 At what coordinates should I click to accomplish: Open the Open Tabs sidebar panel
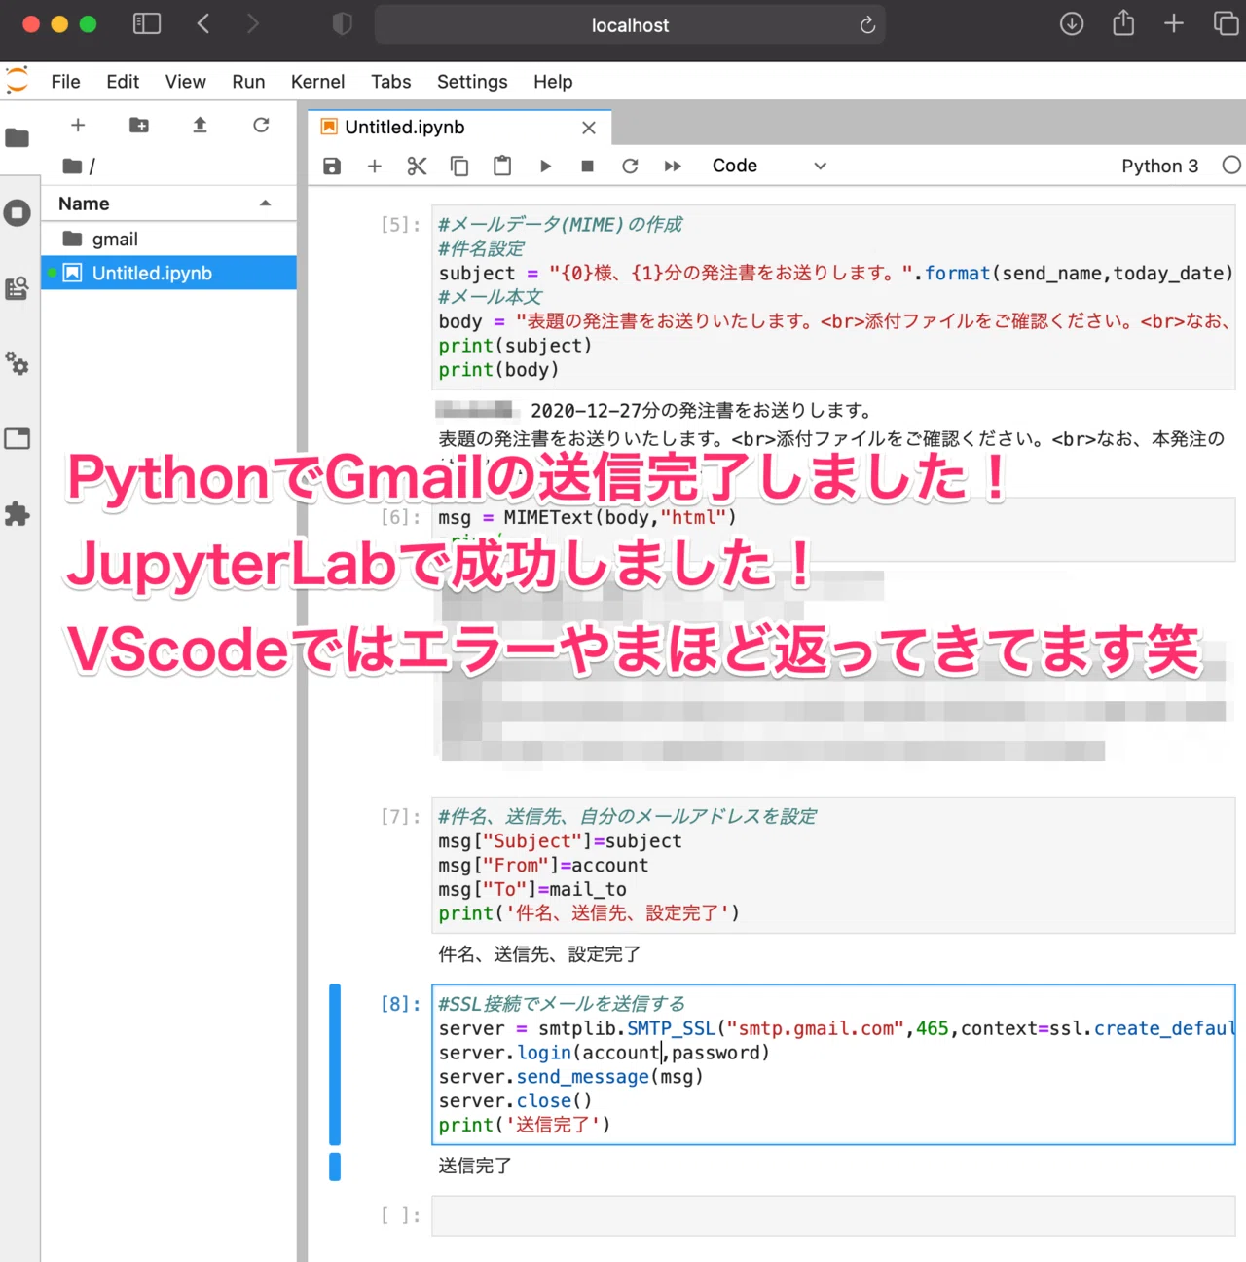pos(18,438)
